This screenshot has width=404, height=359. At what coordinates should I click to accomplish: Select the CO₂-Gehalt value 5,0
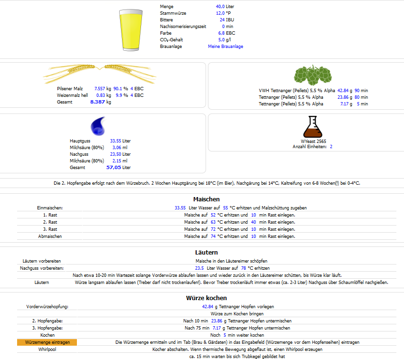[221, 40]
